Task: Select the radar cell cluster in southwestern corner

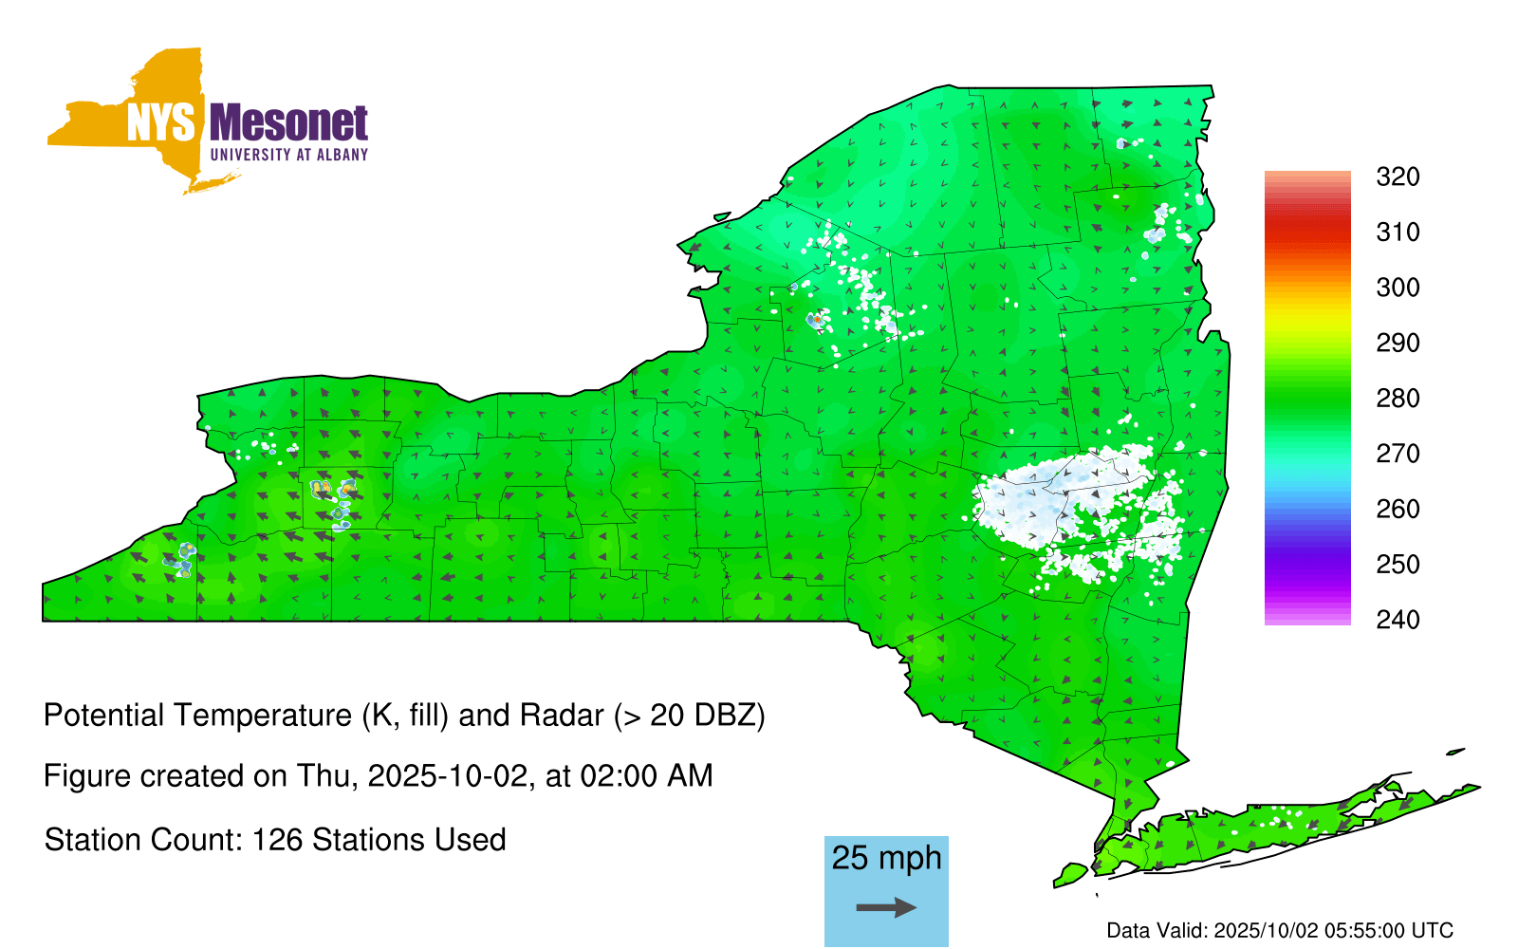Action: click(180, 560)
